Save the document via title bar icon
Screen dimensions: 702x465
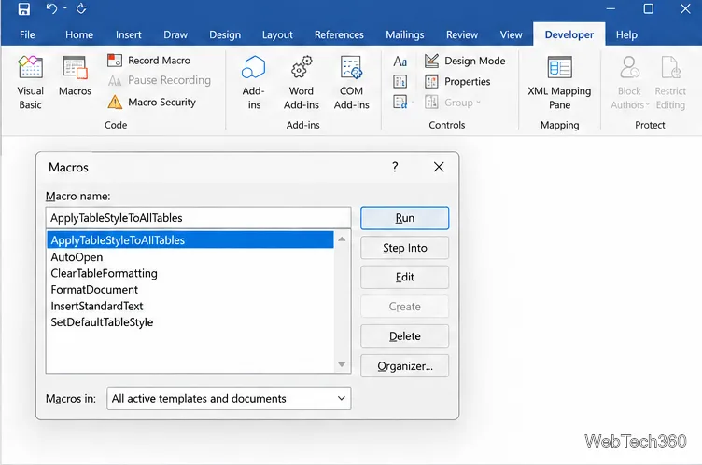coord(23,9)
